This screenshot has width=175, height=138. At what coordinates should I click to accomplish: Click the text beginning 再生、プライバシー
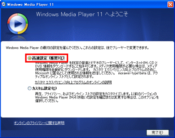click(97, 97)
